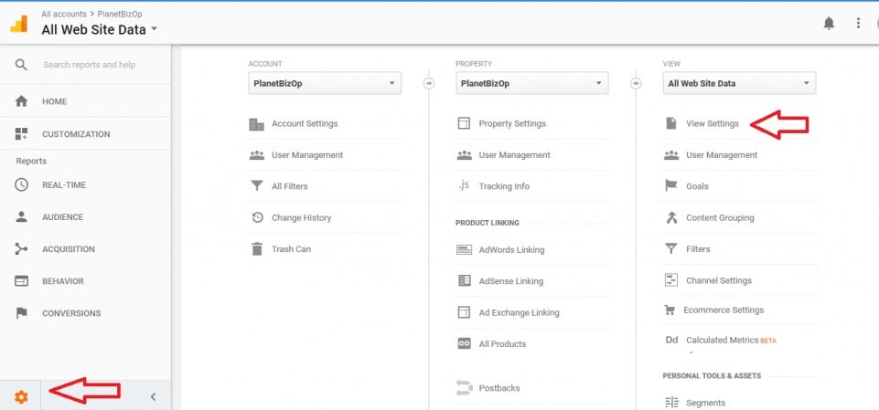Open property-level User Management link
The width and height of the screenshot is (879, 410).
click(x=515, y=155)
